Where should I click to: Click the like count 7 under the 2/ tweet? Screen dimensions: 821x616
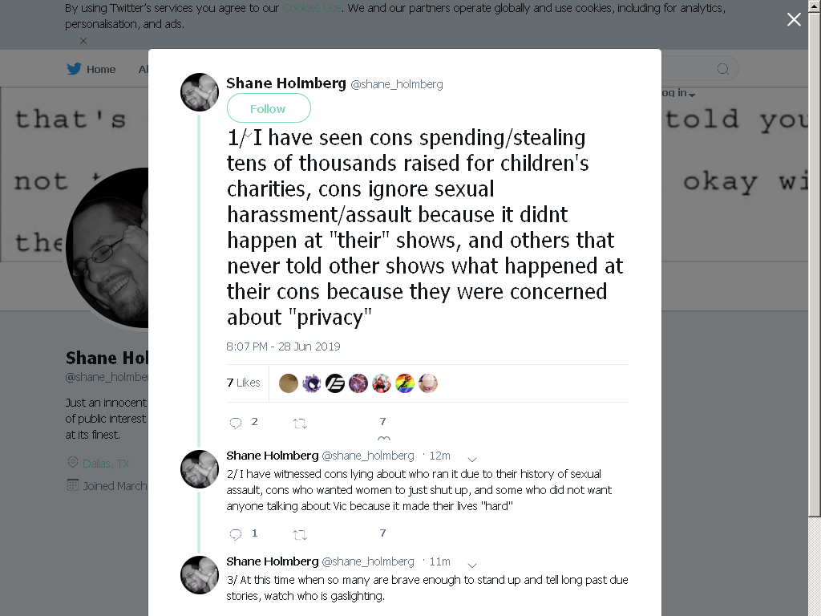(x=382, y=533)
